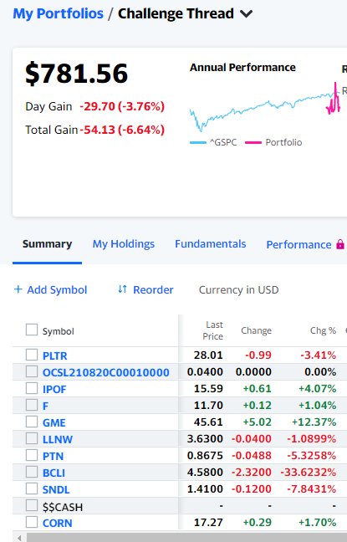The height and width of the screenshot is (542, 347).
Task: Open the Fundamentals tab
Action: 211,244
